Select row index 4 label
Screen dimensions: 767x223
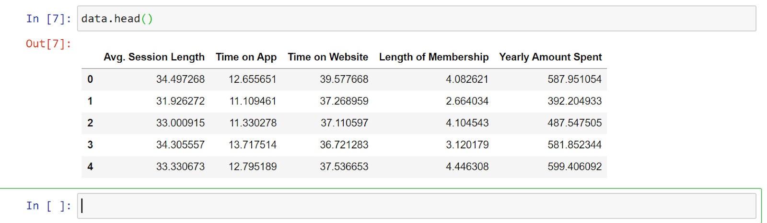(90, 167)
